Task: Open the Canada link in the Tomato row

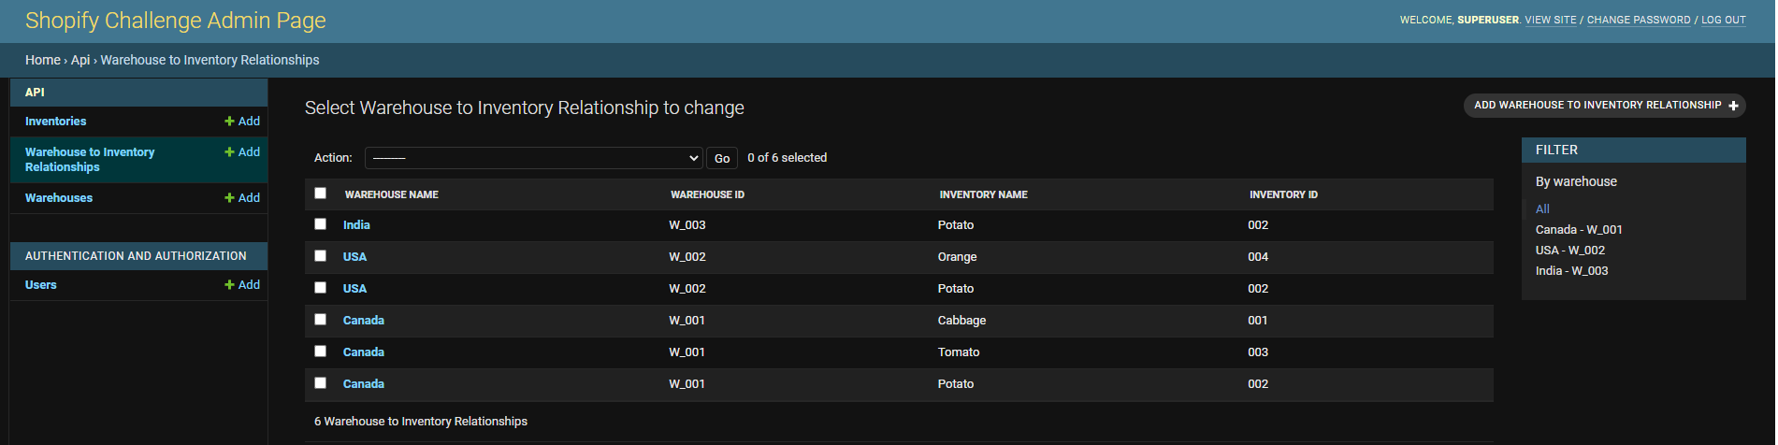Action: (364, 352)
